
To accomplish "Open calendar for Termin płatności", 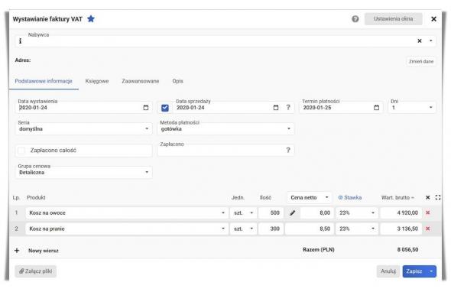I will (377, 108).
